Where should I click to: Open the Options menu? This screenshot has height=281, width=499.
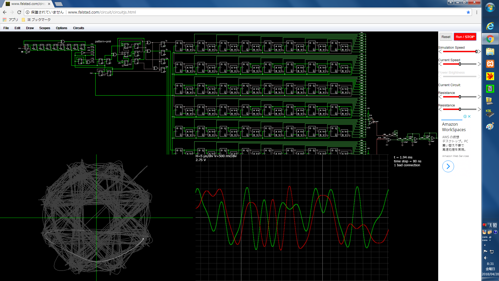pos(62,28)
